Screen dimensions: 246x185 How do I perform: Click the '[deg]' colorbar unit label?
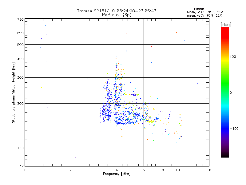(x=226, y=25)
